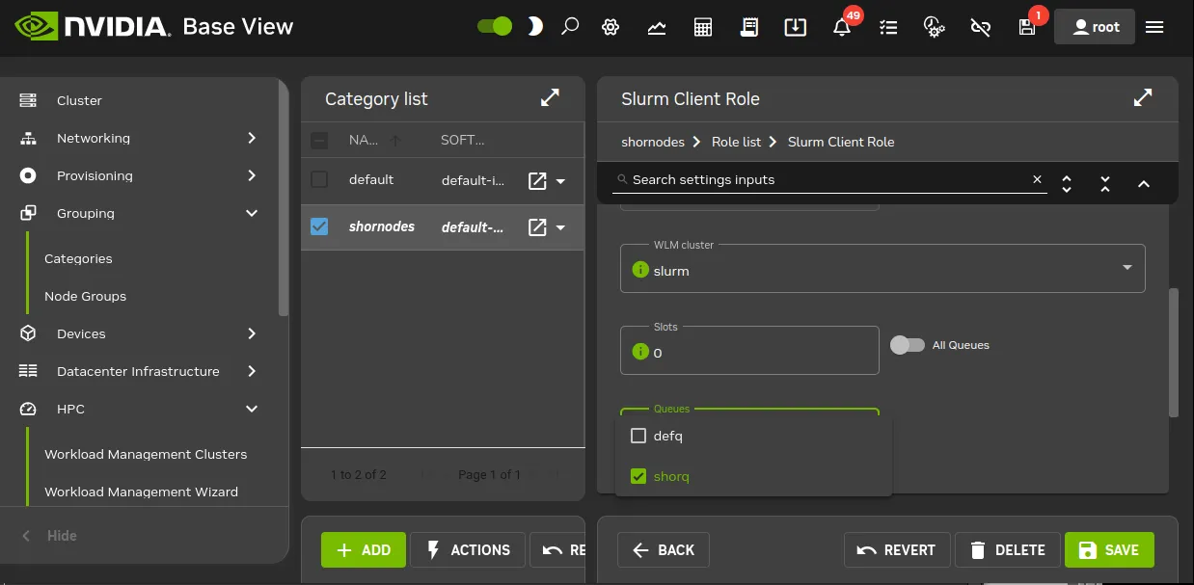Open the monitoring chart icon
The image size is (1194, 585).
657,27
